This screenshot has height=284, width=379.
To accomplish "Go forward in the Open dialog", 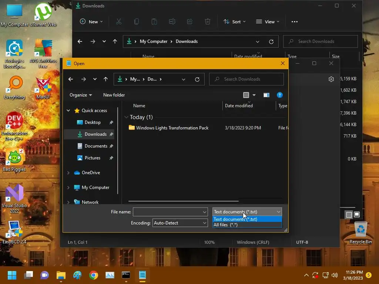I will click(x=83, y=79).
